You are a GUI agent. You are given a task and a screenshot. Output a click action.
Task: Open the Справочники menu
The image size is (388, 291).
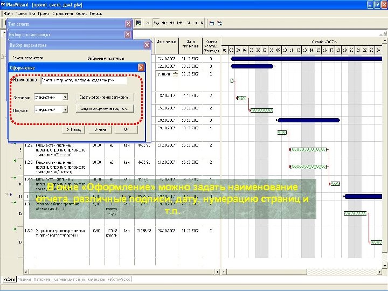pos(63,14)
